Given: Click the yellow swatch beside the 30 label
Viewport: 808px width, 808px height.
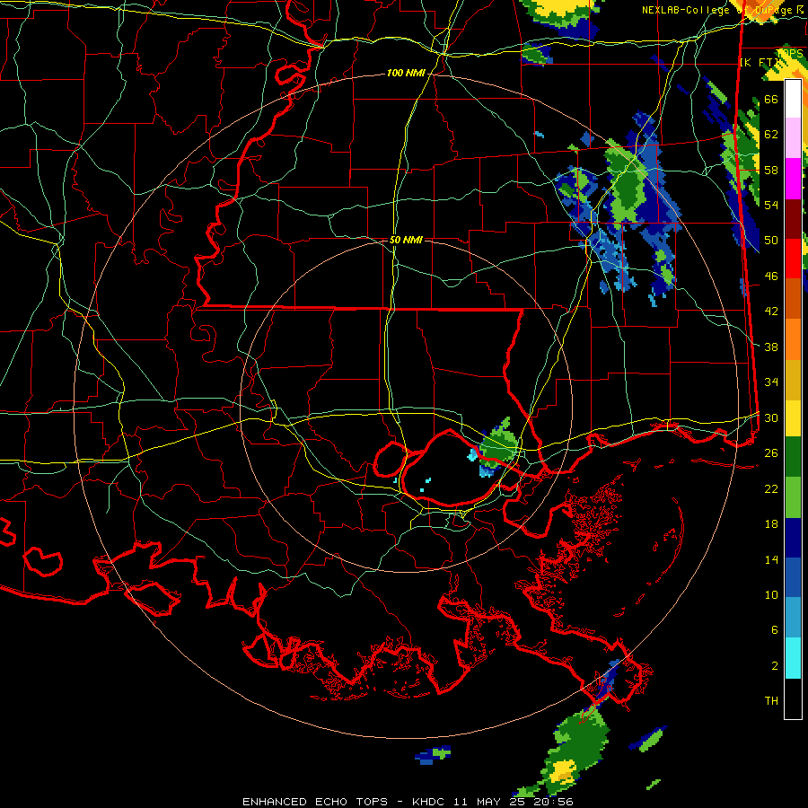Looking at the screenshot, I should coord(793,418).
